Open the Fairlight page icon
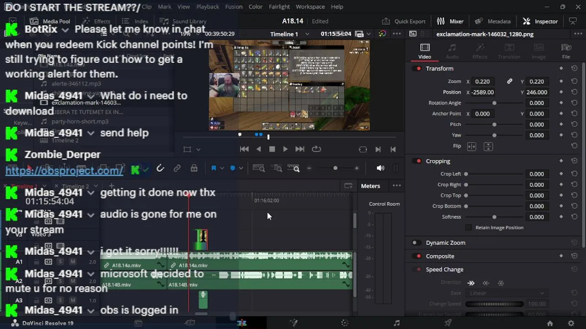This screenshot has height=329, width=586. [x=396, y=323]
